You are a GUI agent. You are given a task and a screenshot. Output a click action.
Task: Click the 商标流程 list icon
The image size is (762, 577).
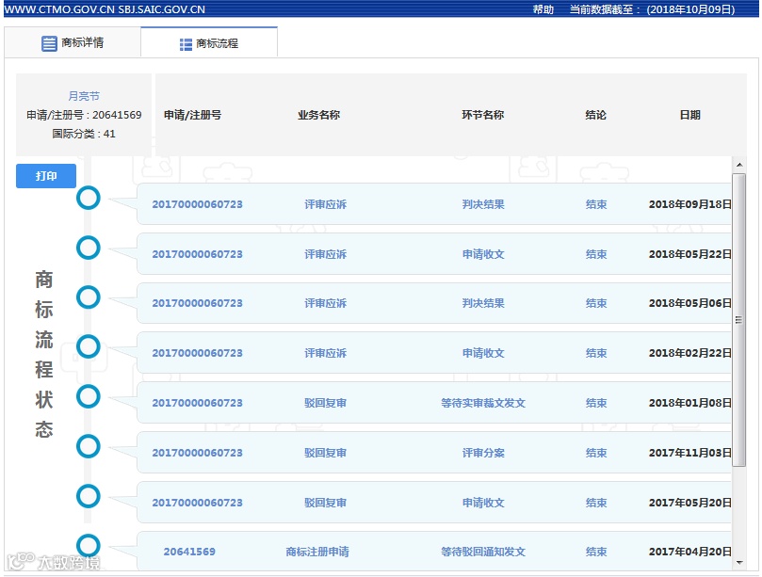[x=186, y=44]
